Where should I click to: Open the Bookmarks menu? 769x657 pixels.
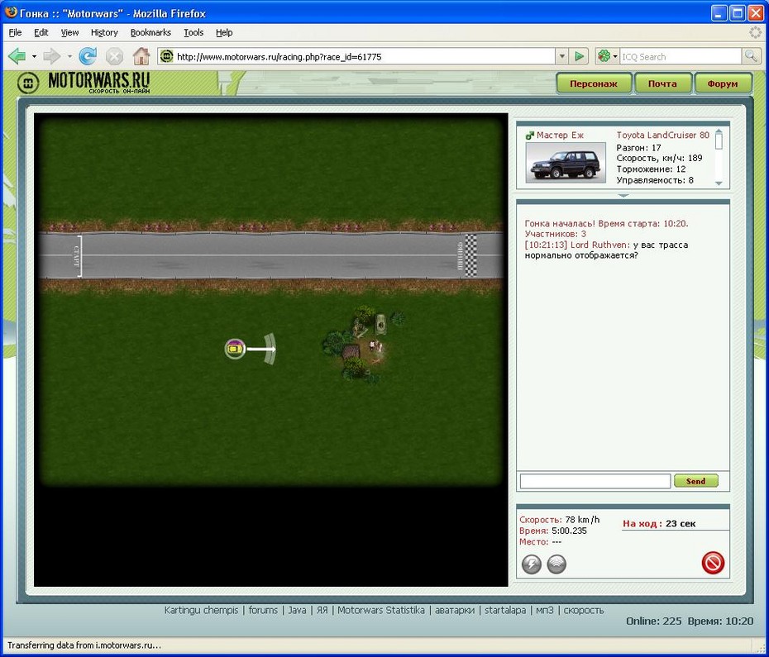[x=150, y=32]
